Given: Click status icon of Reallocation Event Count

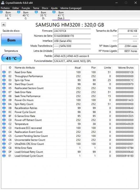Looking at the screenshot, I should (x=4, y=132).
